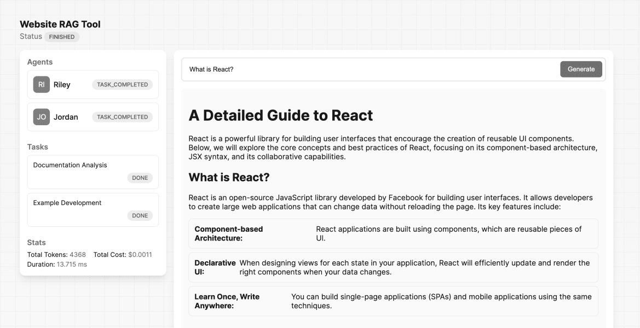The image size is (640, 328).
Task: Click the 'Learn Once, Write Anywhere:' label
Action: click(x=227, y=301)
